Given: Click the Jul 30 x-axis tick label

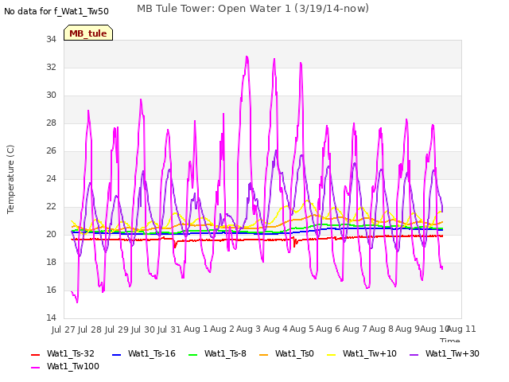Looking at the screenshot, I should tap(143, 329).
